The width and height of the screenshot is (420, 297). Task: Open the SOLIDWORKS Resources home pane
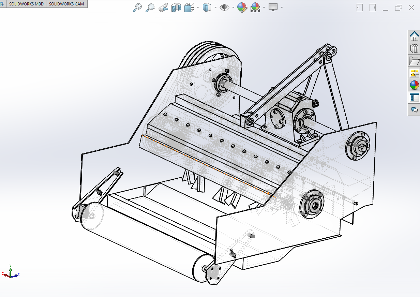pos(414,36)
